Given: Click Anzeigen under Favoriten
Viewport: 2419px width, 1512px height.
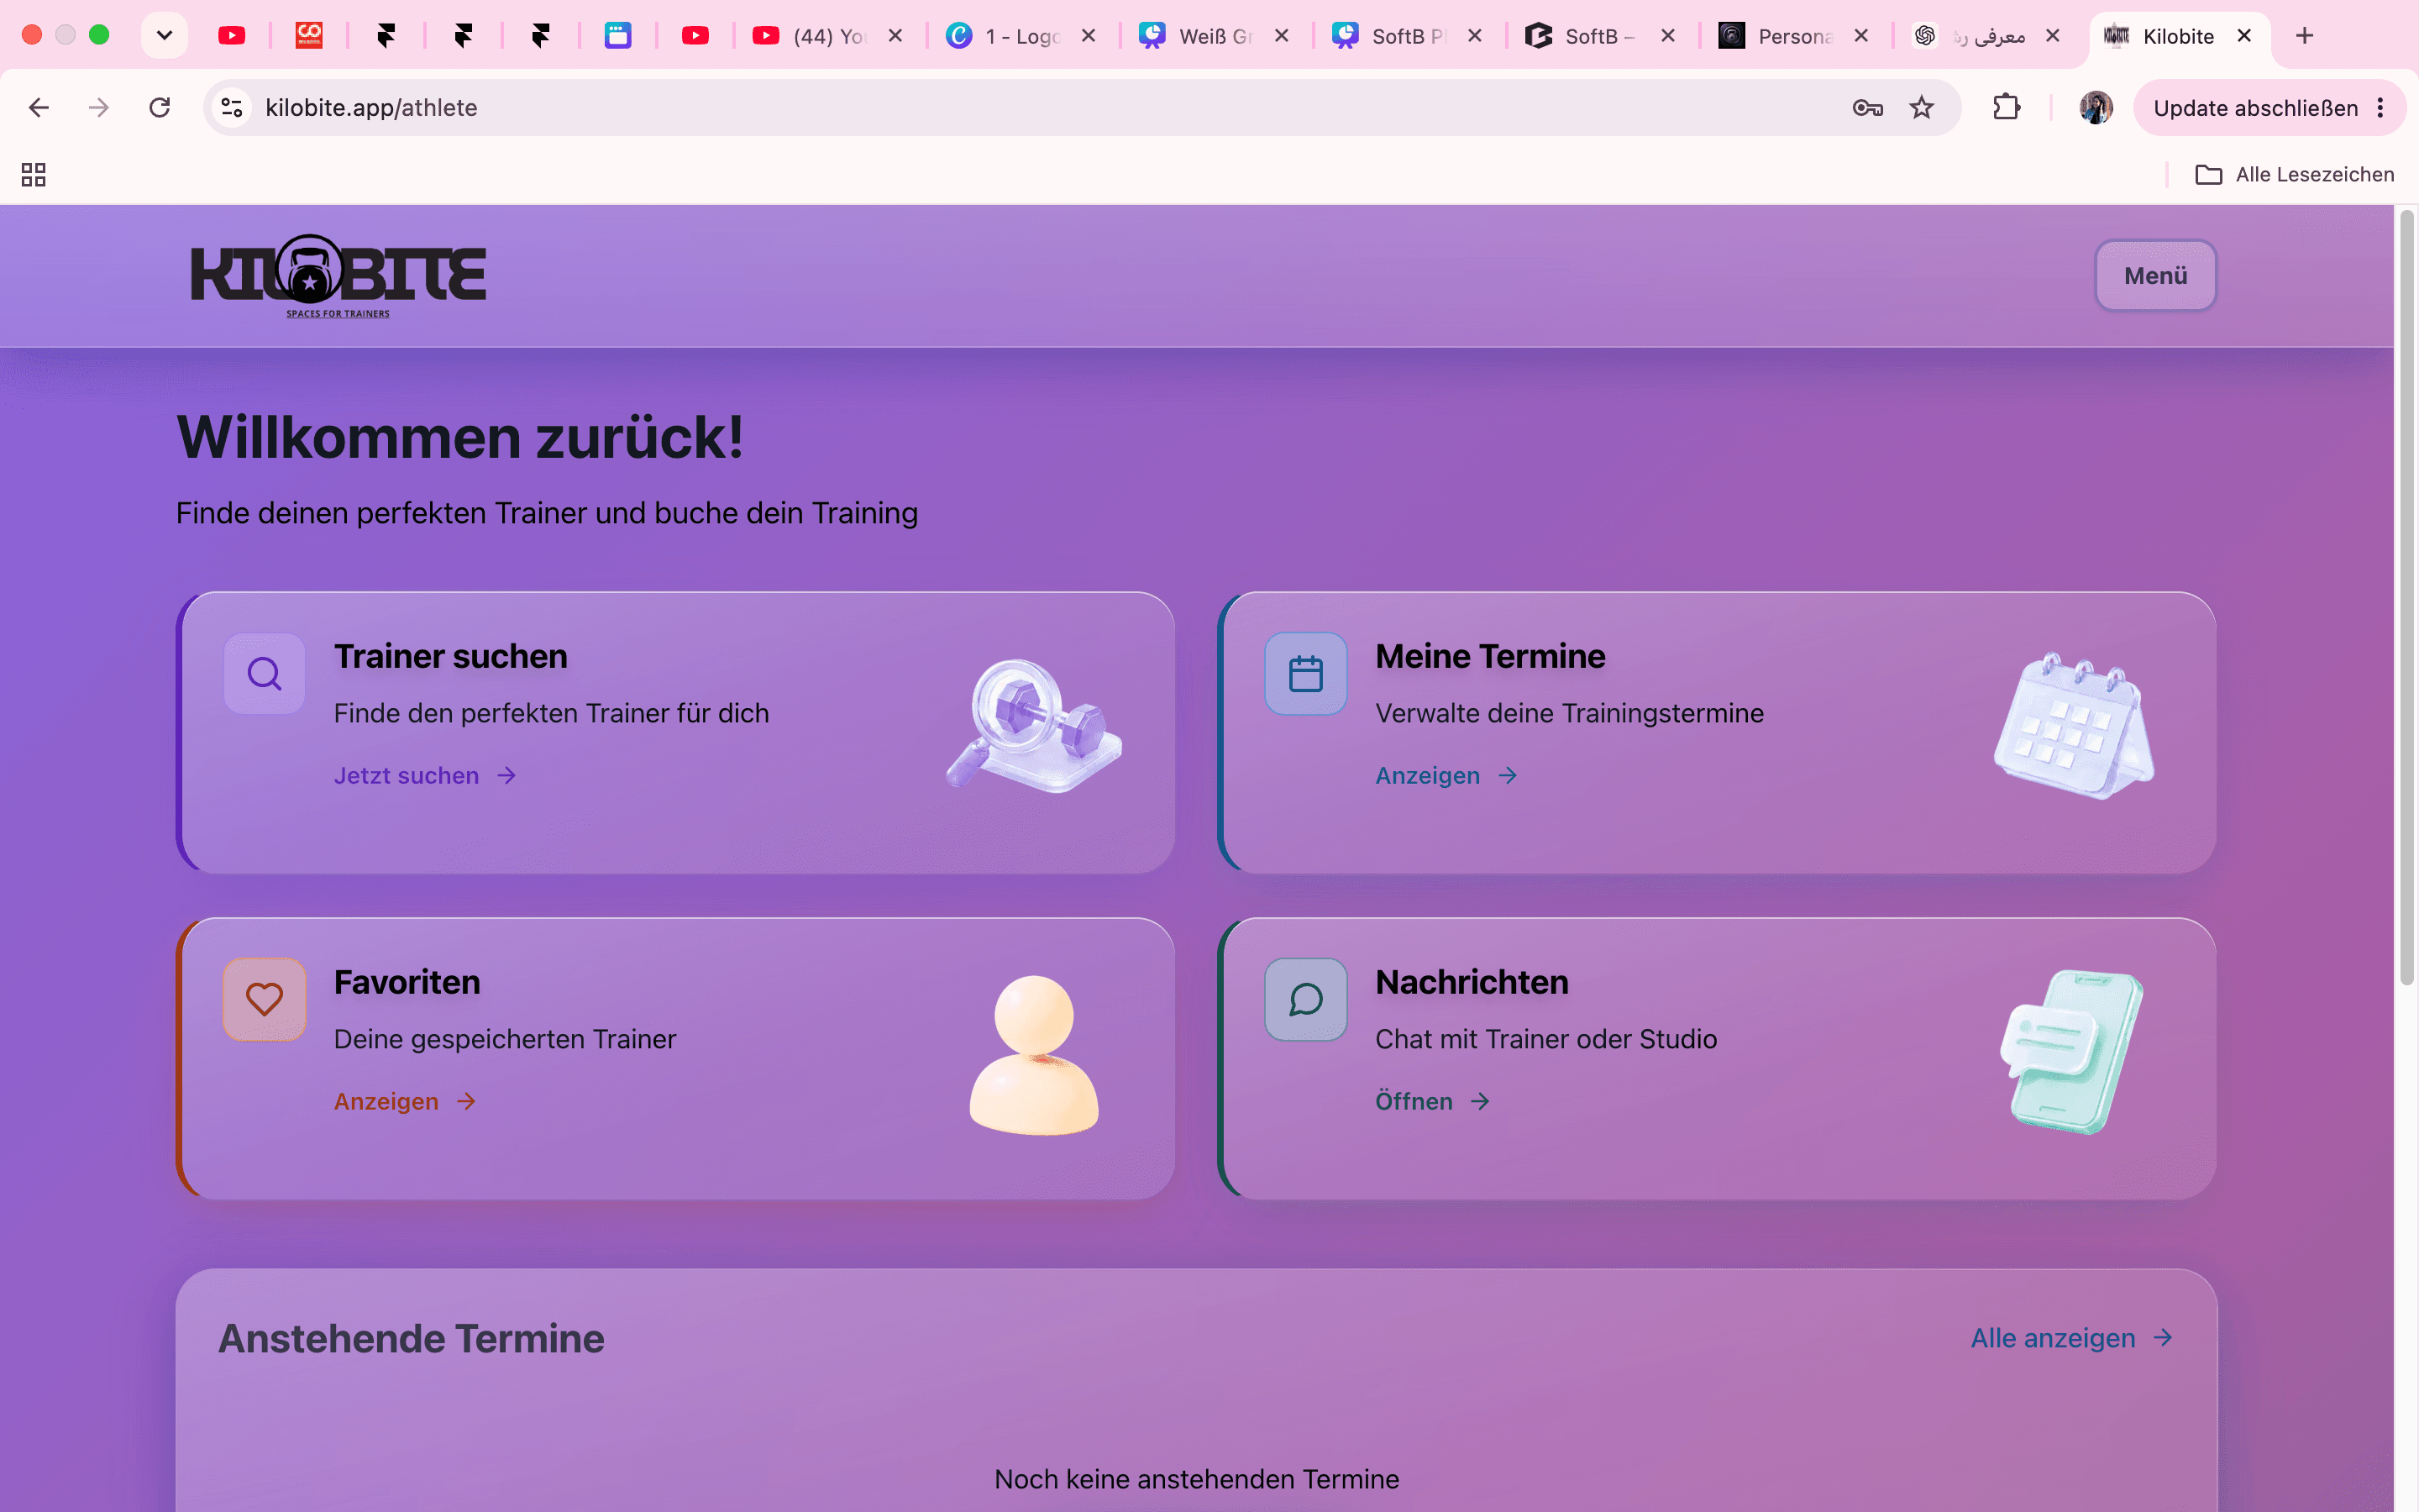Looking at the screenshot, I should click(405, 1101).
